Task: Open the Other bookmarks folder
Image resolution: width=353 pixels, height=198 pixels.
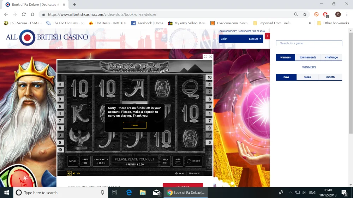Action: pos(333,23)
